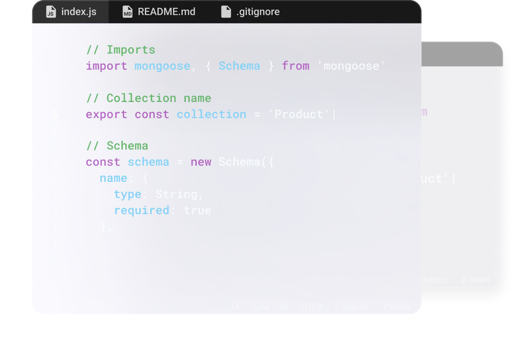Click the new keyword on line 8
This screenshot has height=345, width=515.
click(x=201, y=162)
